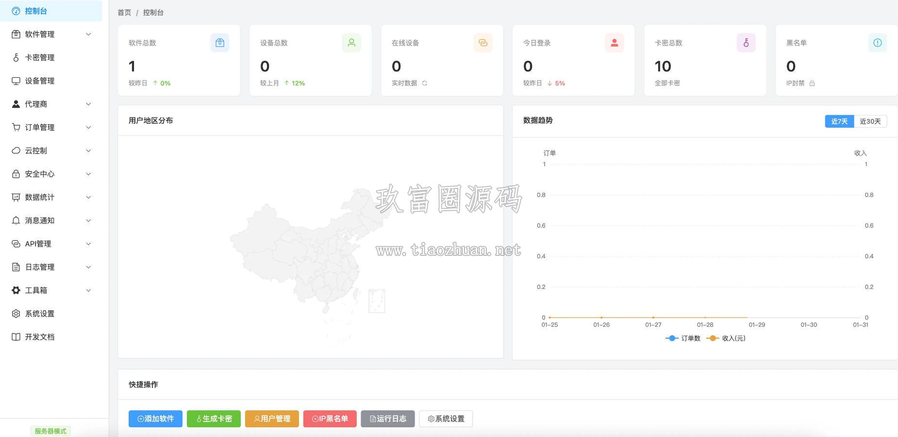
Task: Switch the trend chart to 近30天
Action: tap(870, 121)
